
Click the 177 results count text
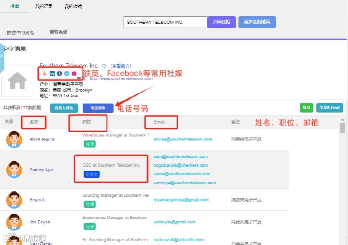pyautogui.click(x=24, y=108)
